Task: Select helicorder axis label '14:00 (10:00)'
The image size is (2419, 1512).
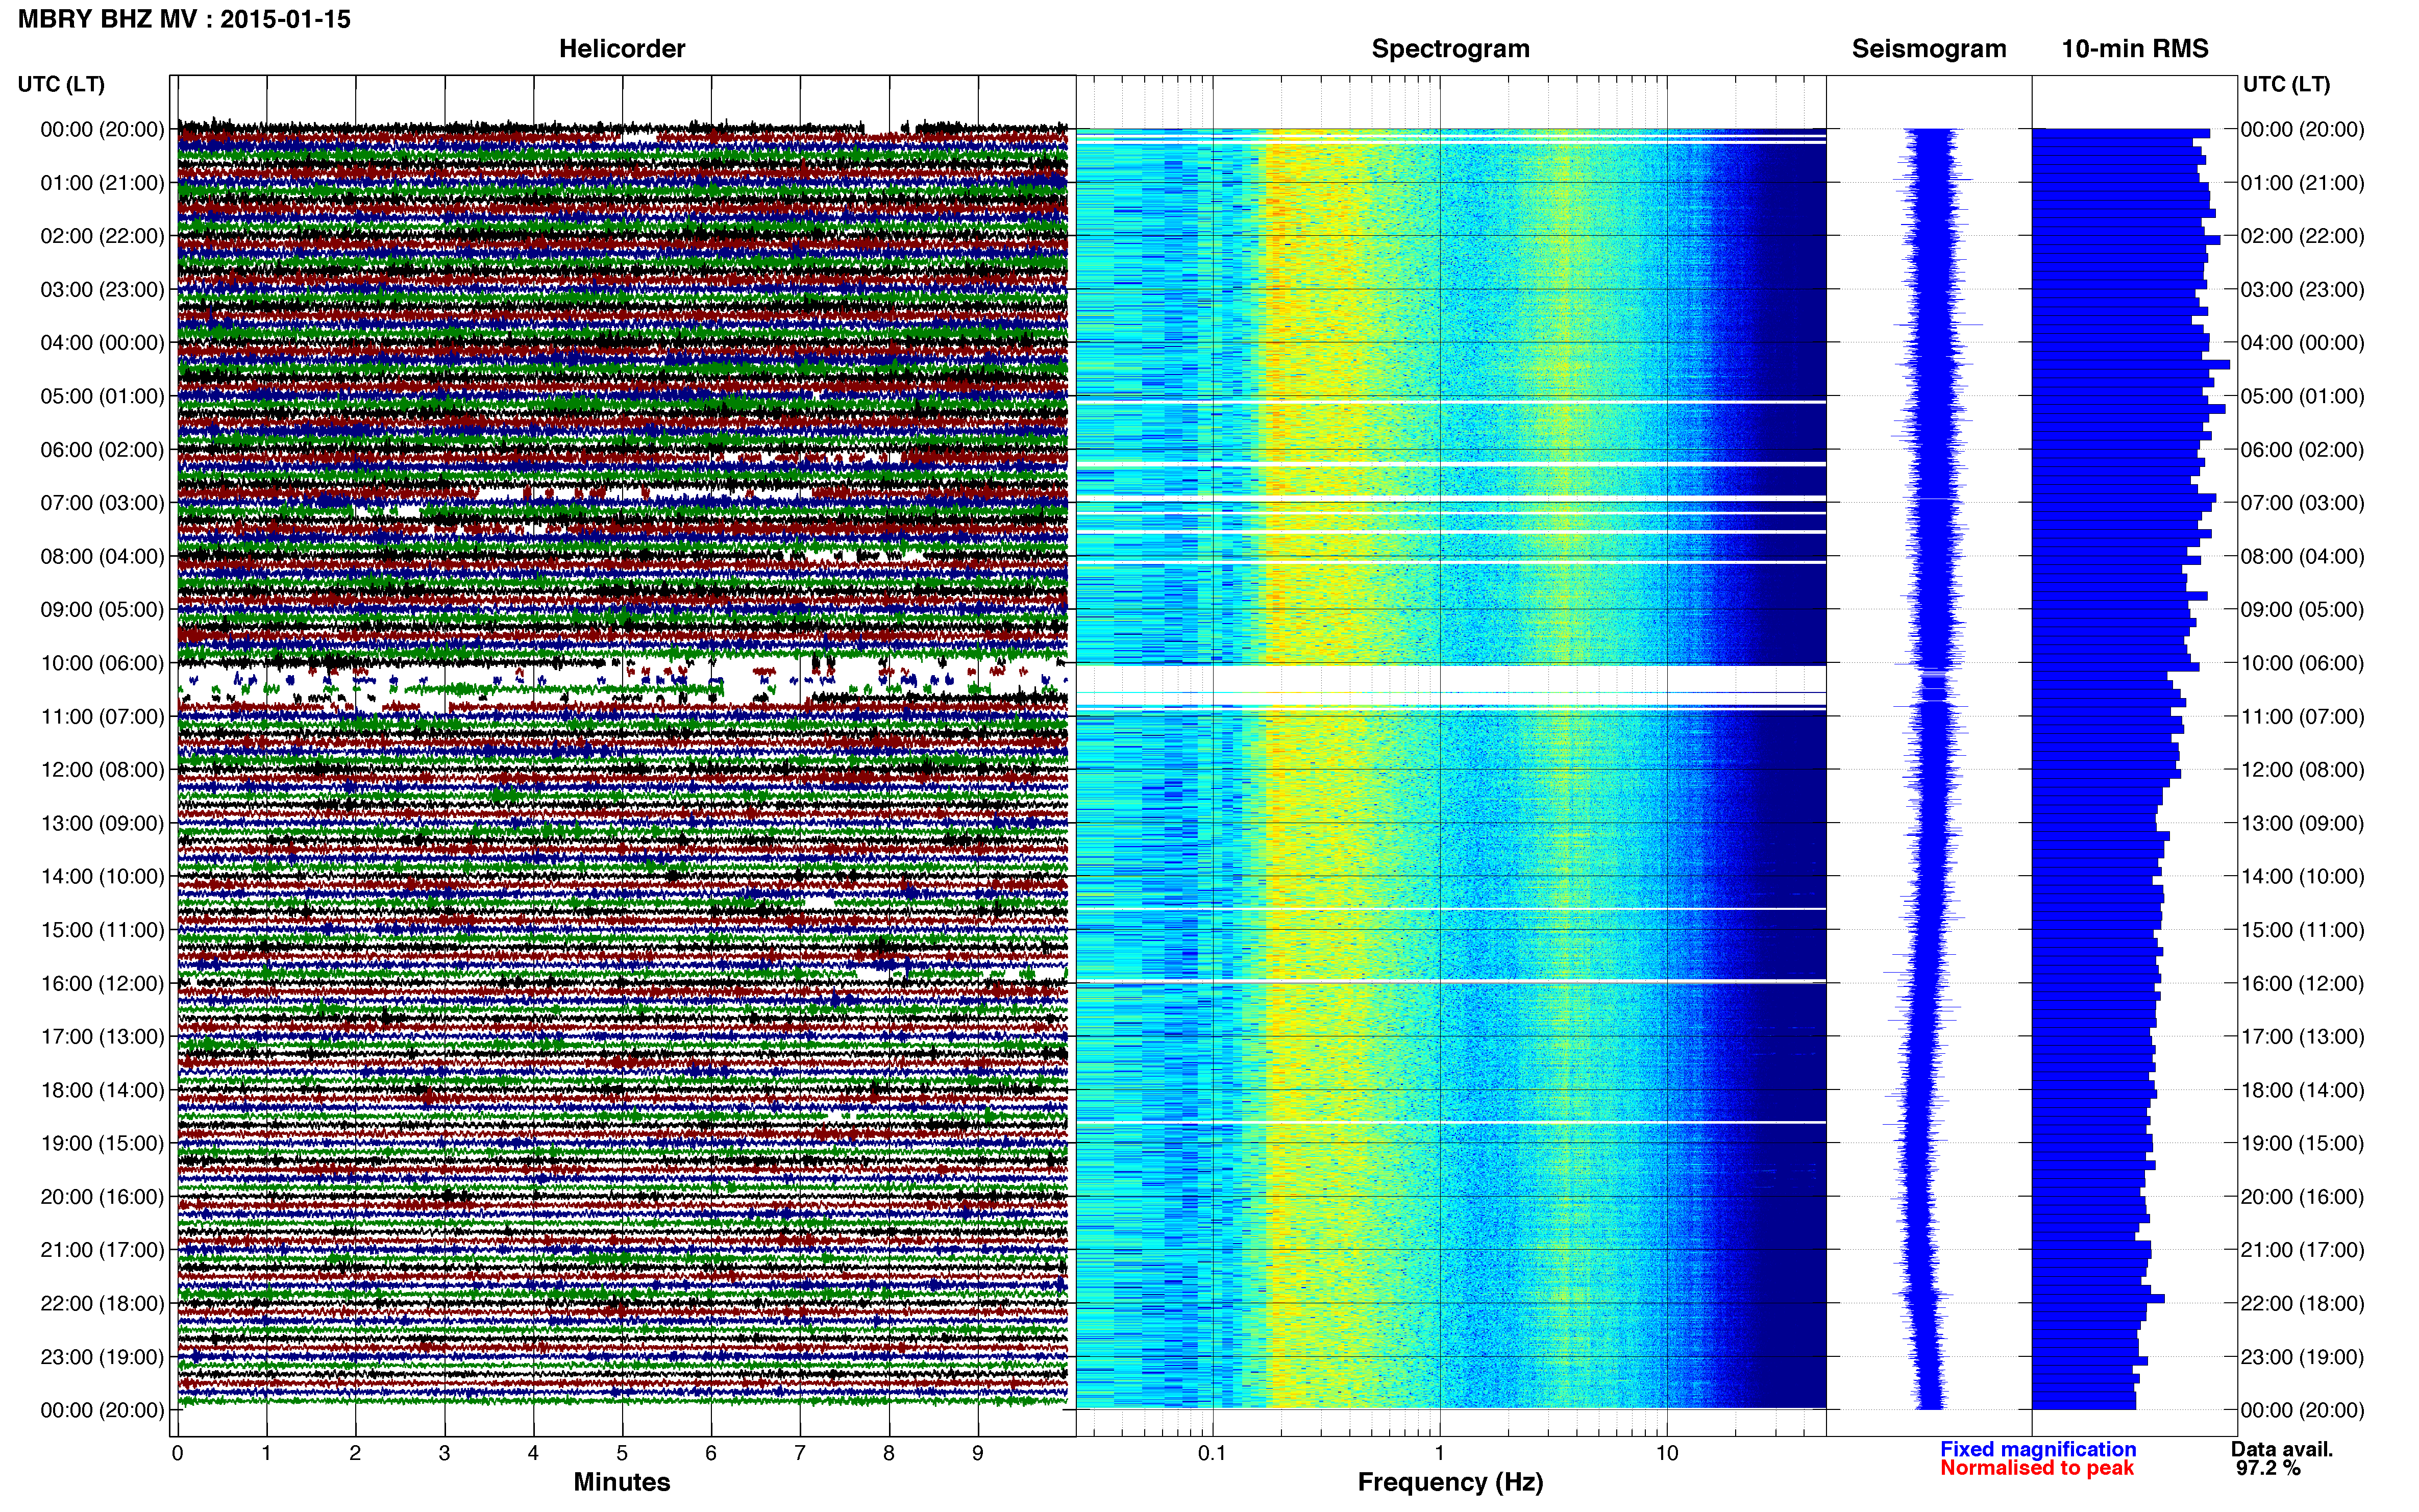Action: coord(102,877)
